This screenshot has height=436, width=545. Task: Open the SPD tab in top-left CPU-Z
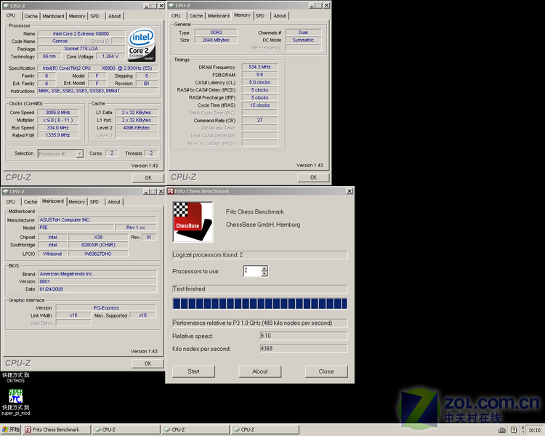pyautogui.click(x=95, y=16)
